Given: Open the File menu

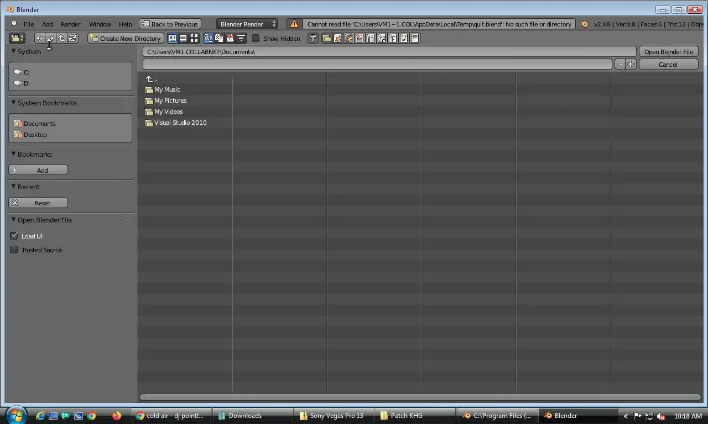Looking at the screenshot, I should coord(29,24).
